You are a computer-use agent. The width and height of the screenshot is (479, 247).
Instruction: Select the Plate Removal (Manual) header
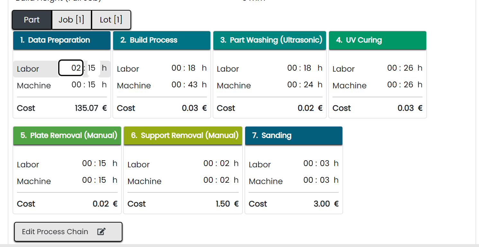67,136
